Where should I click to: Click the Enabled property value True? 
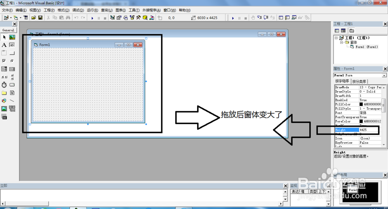(x=370, y=100)
